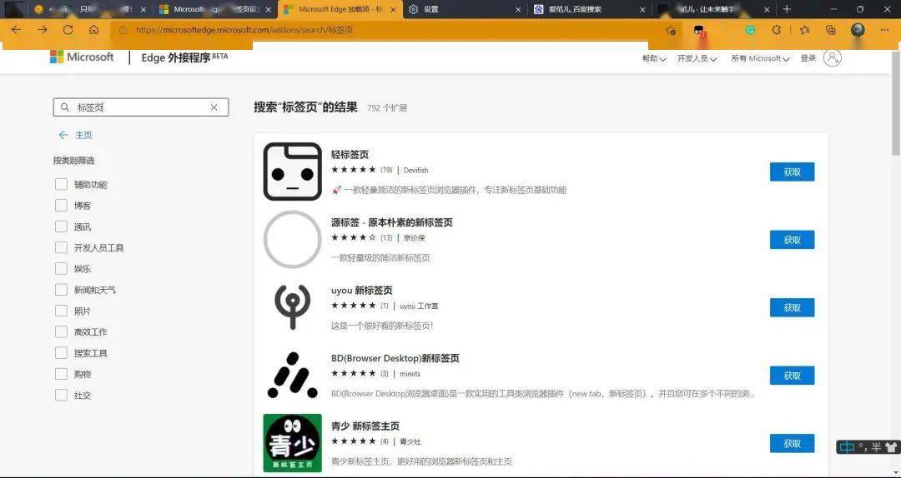Check the 高效工作 category filter
This screenshot has height=478, width=901.
pyautogui.click(x=61, y=331)
